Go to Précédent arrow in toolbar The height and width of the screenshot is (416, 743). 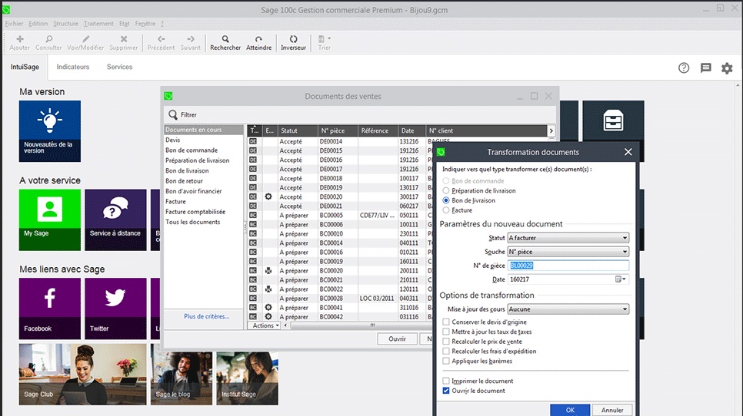(x=161, y=39)
